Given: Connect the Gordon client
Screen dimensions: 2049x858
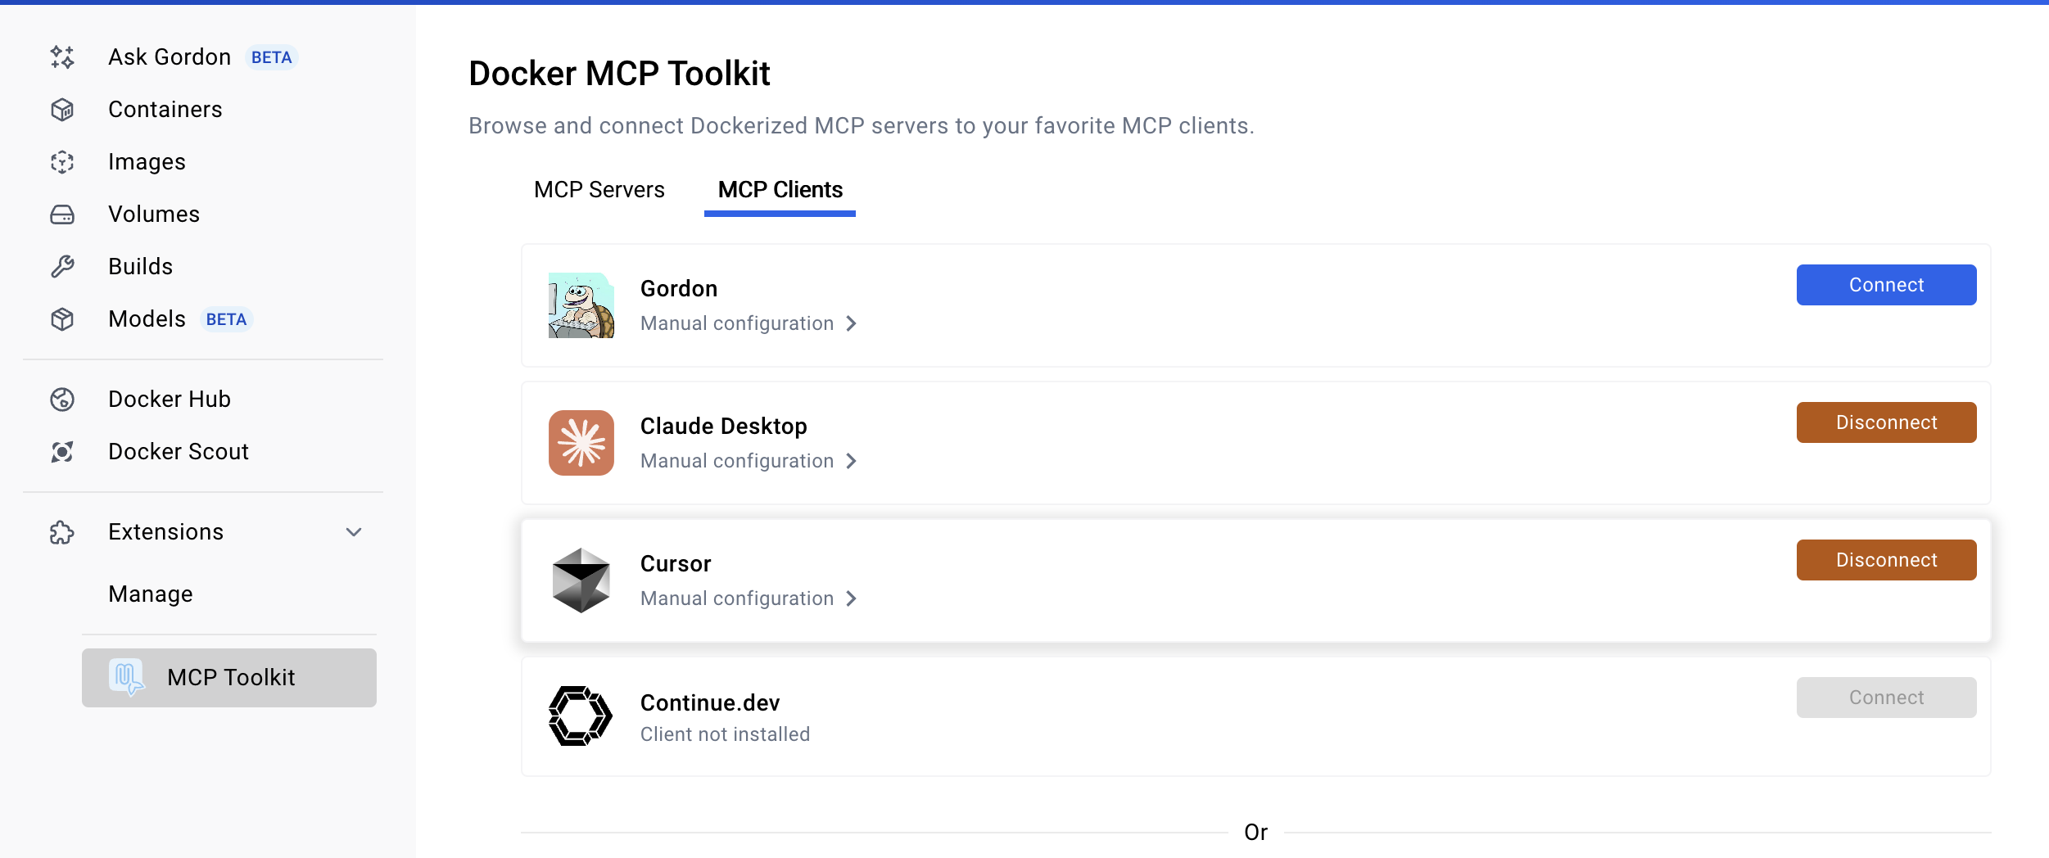Looking at the screenshot, I should (x=1886, y=284).
